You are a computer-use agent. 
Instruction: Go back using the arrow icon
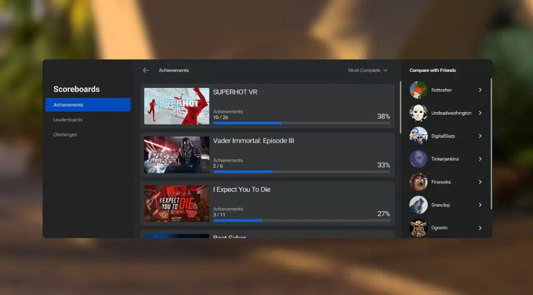[x=146, y=70]
